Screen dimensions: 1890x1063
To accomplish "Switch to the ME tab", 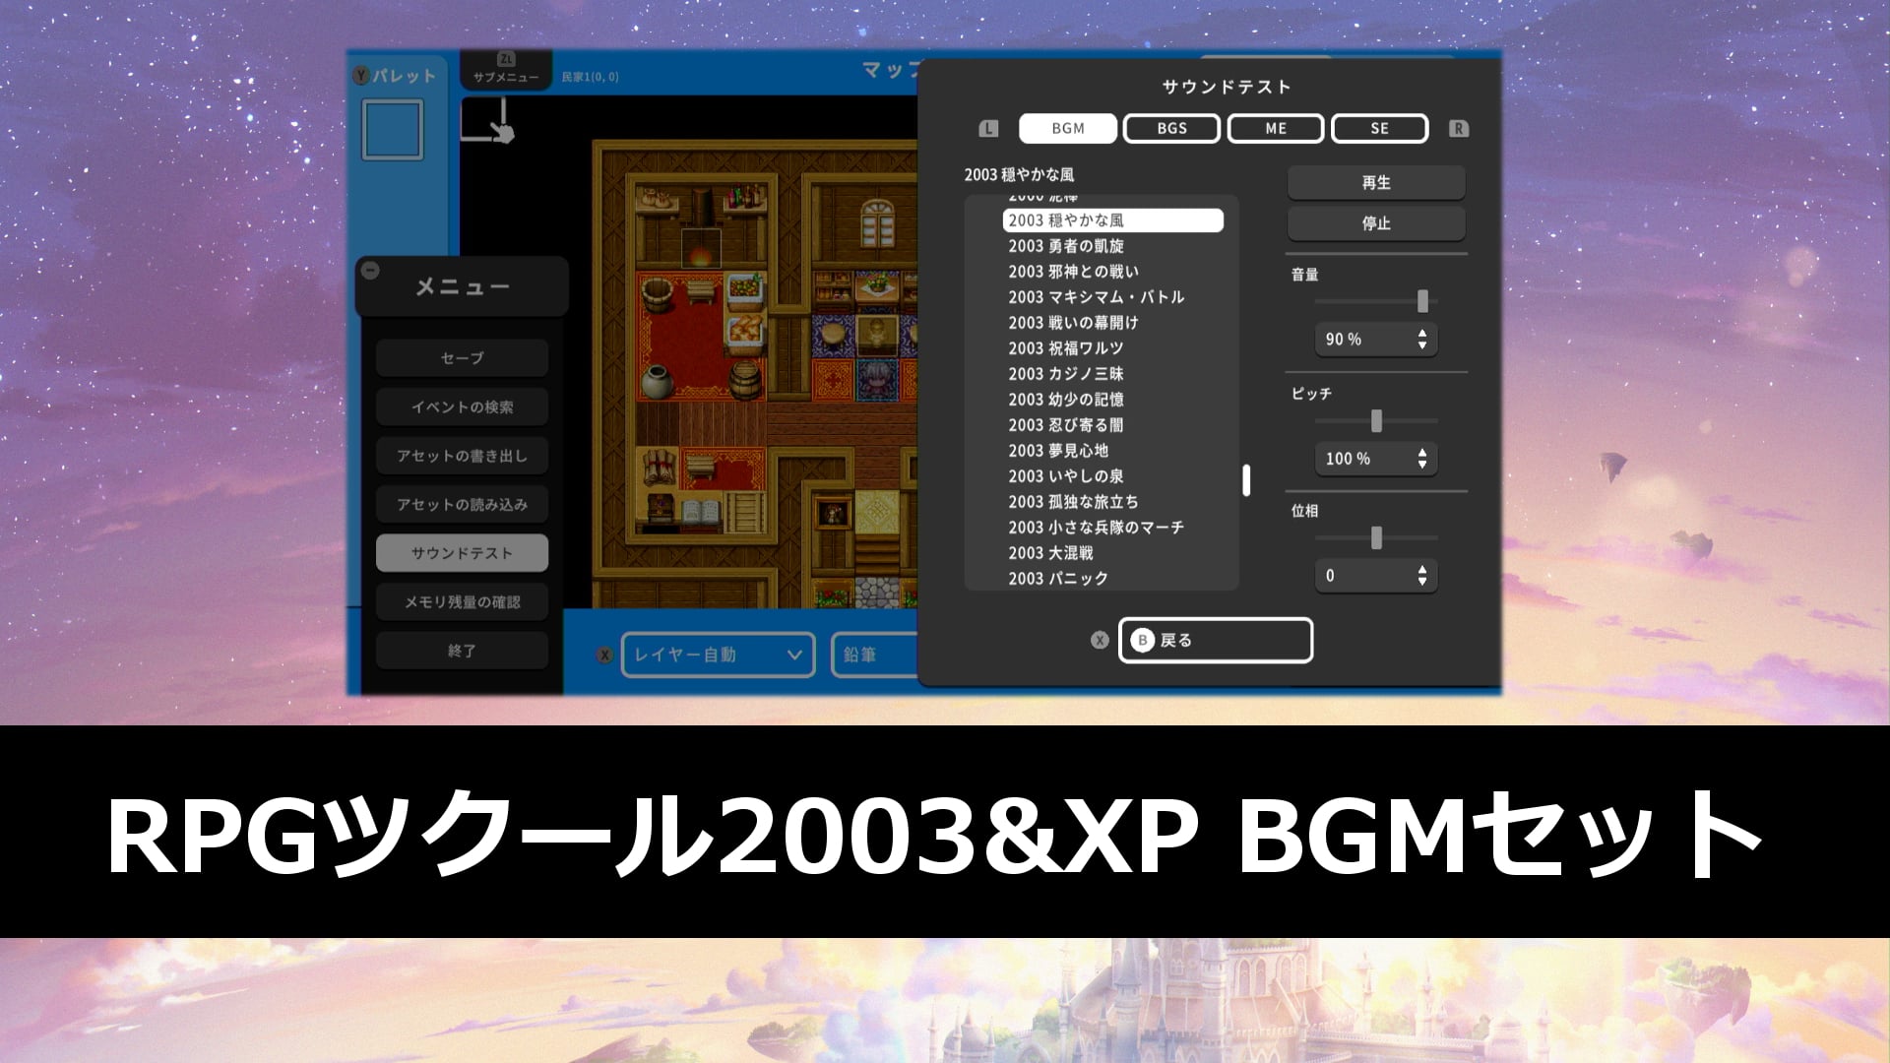I will tap(1276, 128).
